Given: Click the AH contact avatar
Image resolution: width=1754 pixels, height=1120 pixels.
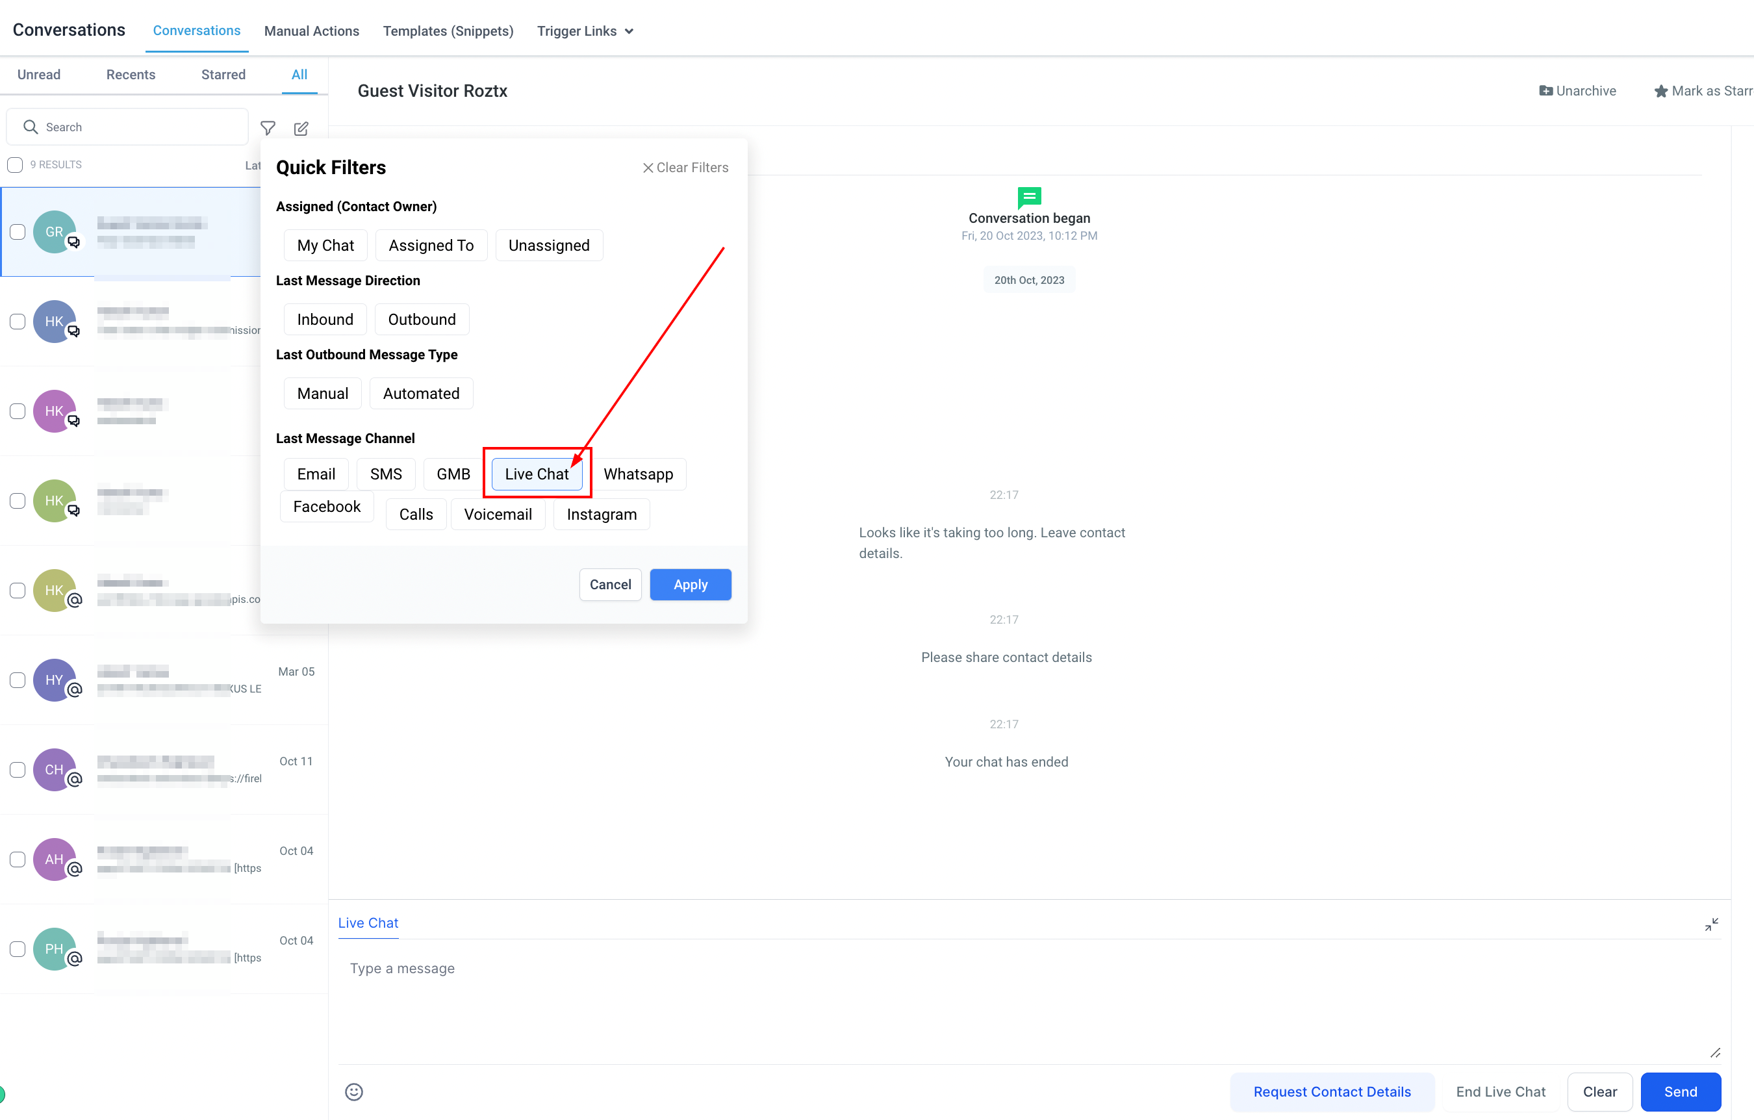Looking at the screenshot, I should [55, 859].
